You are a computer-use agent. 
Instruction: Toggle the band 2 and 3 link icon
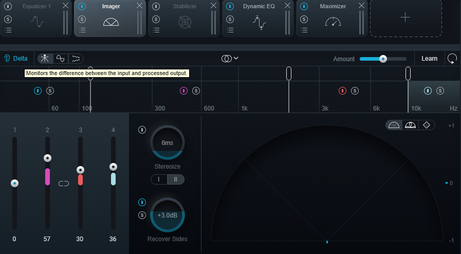click(64, 184)
